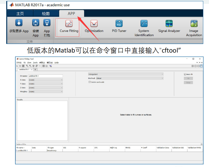
Task: Switch to the 主页 tab
Action: coord(20,14)
